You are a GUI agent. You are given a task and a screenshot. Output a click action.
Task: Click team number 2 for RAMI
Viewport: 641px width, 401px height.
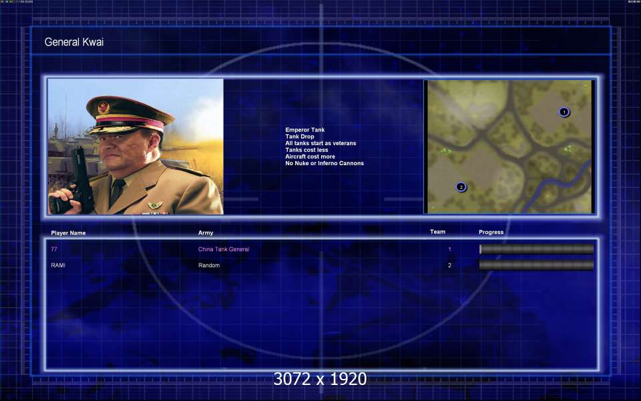pyautogui.click(x=449, y=265)
